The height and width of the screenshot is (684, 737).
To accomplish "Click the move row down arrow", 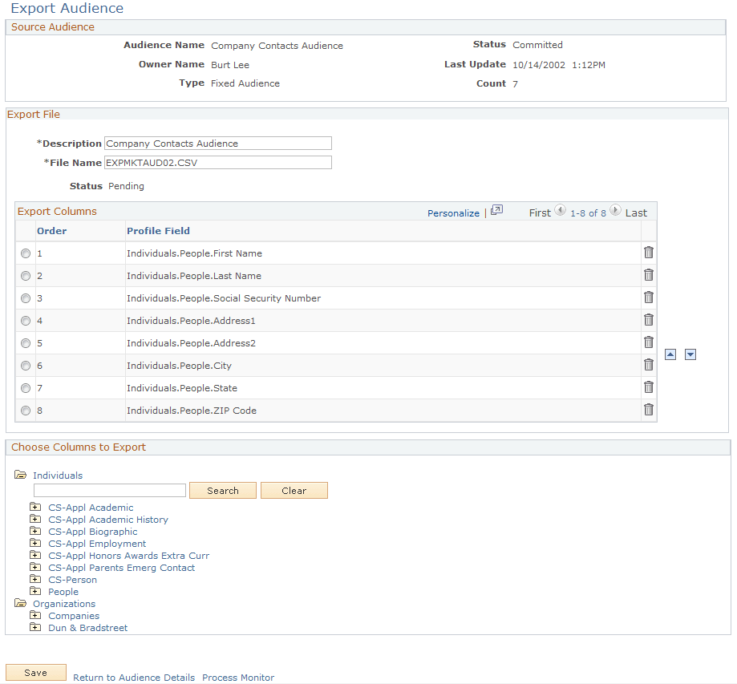I will point(690,354).
